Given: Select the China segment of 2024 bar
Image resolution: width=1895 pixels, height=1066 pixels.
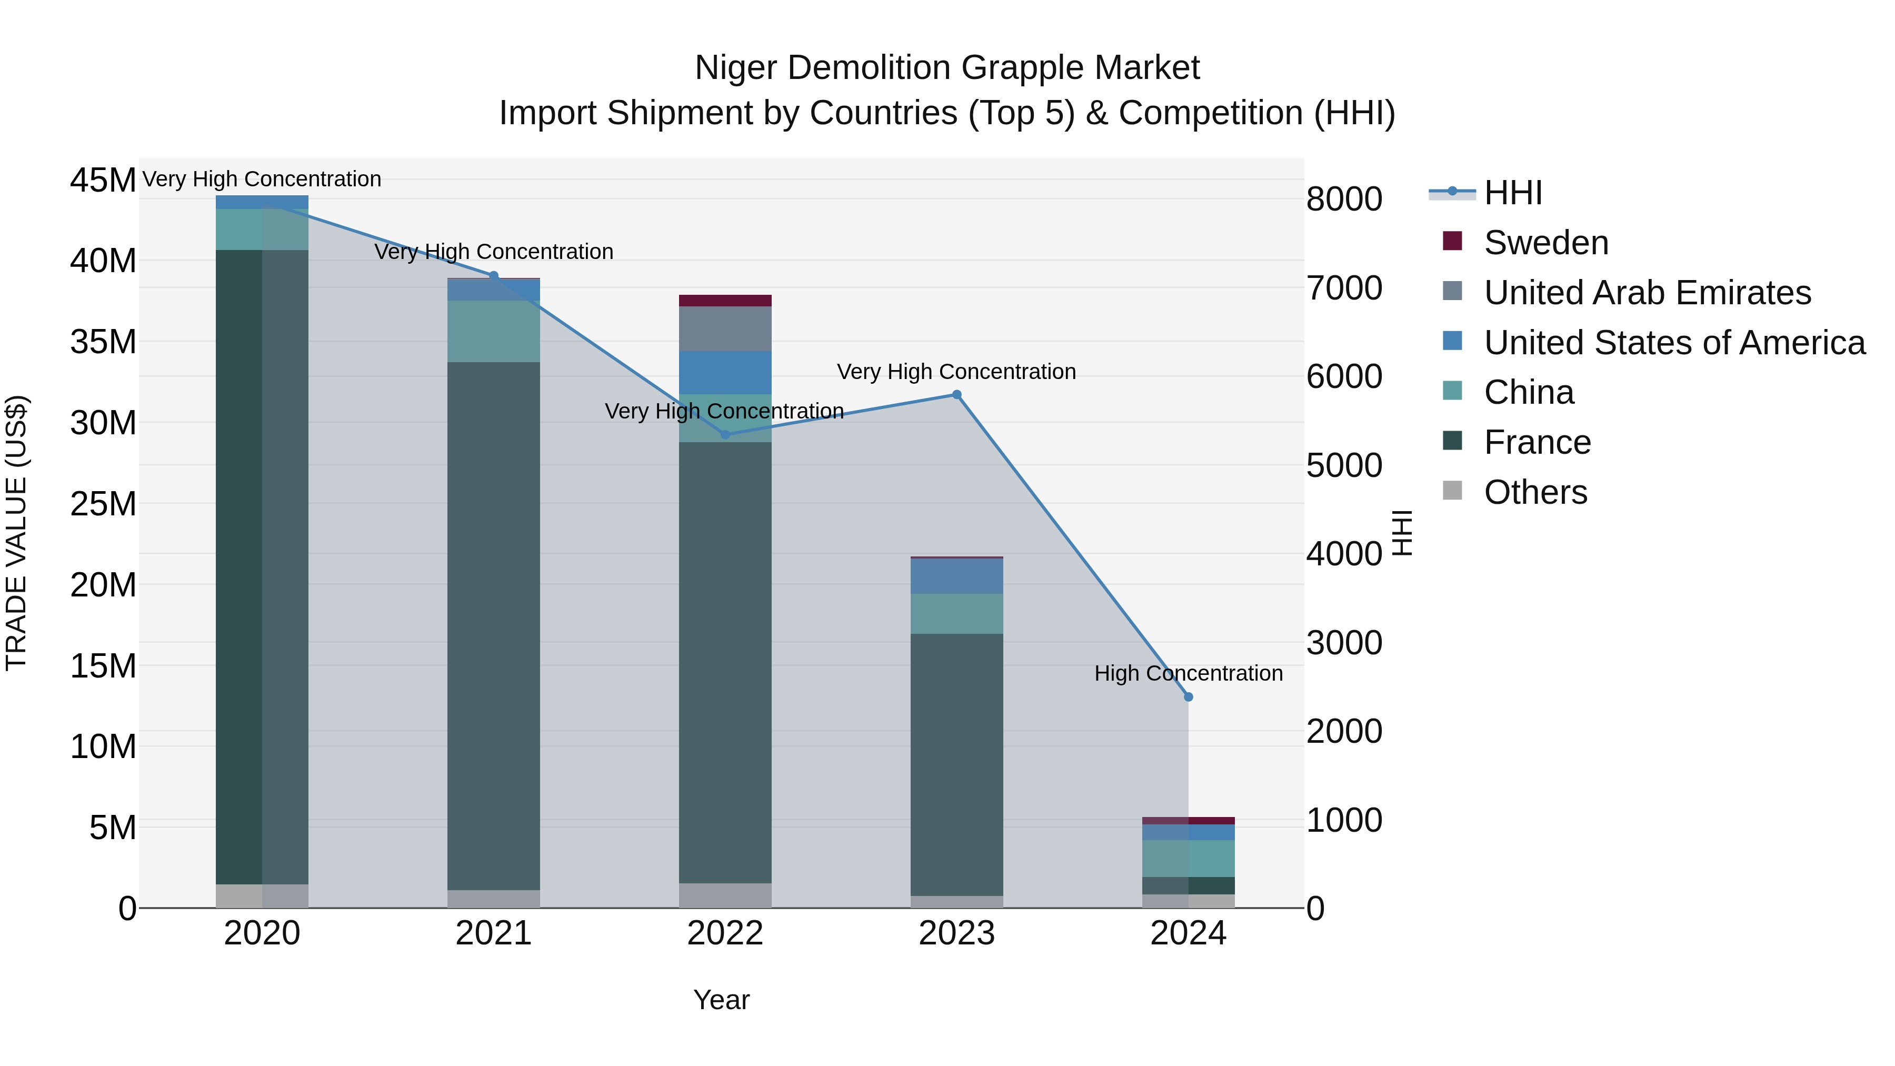Looking at the screenshot, I should (x=1188, y=859).
